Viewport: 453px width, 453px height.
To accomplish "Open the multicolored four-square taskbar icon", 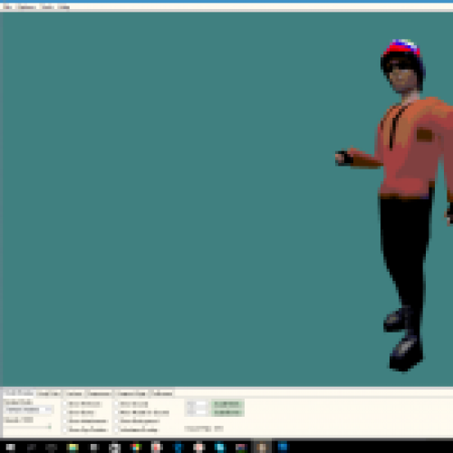I will (x=136, y=447).
